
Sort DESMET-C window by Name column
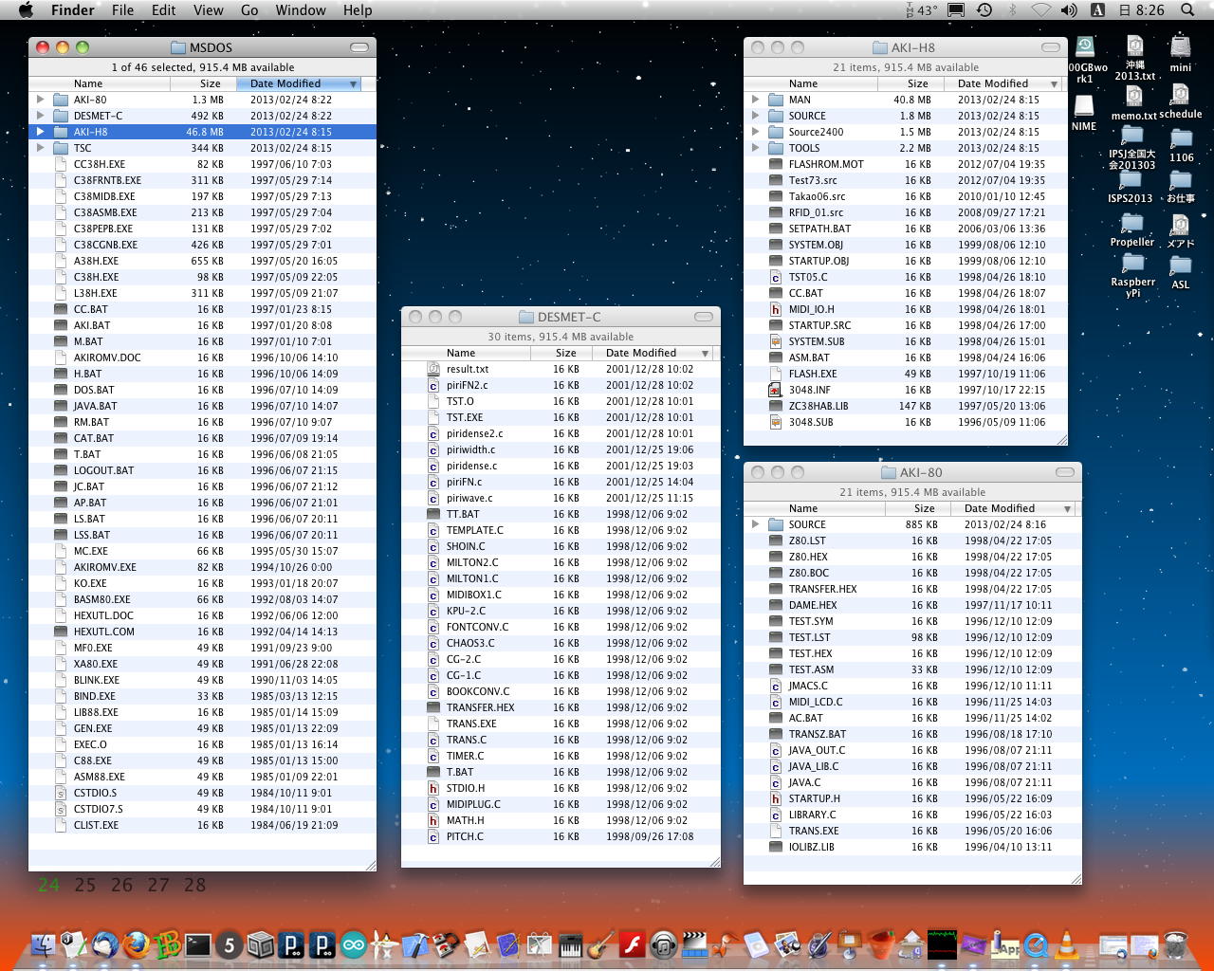(x=461, y=353)
